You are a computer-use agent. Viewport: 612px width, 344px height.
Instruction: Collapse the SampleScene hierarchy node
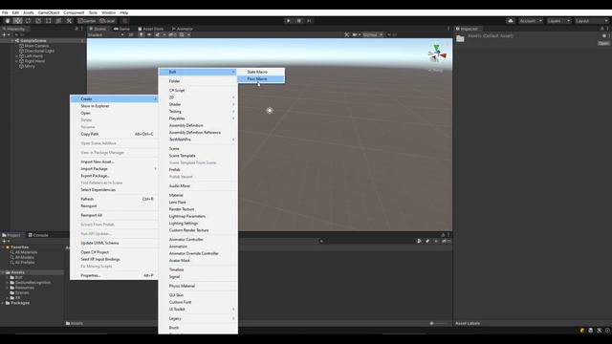[12, 40]
